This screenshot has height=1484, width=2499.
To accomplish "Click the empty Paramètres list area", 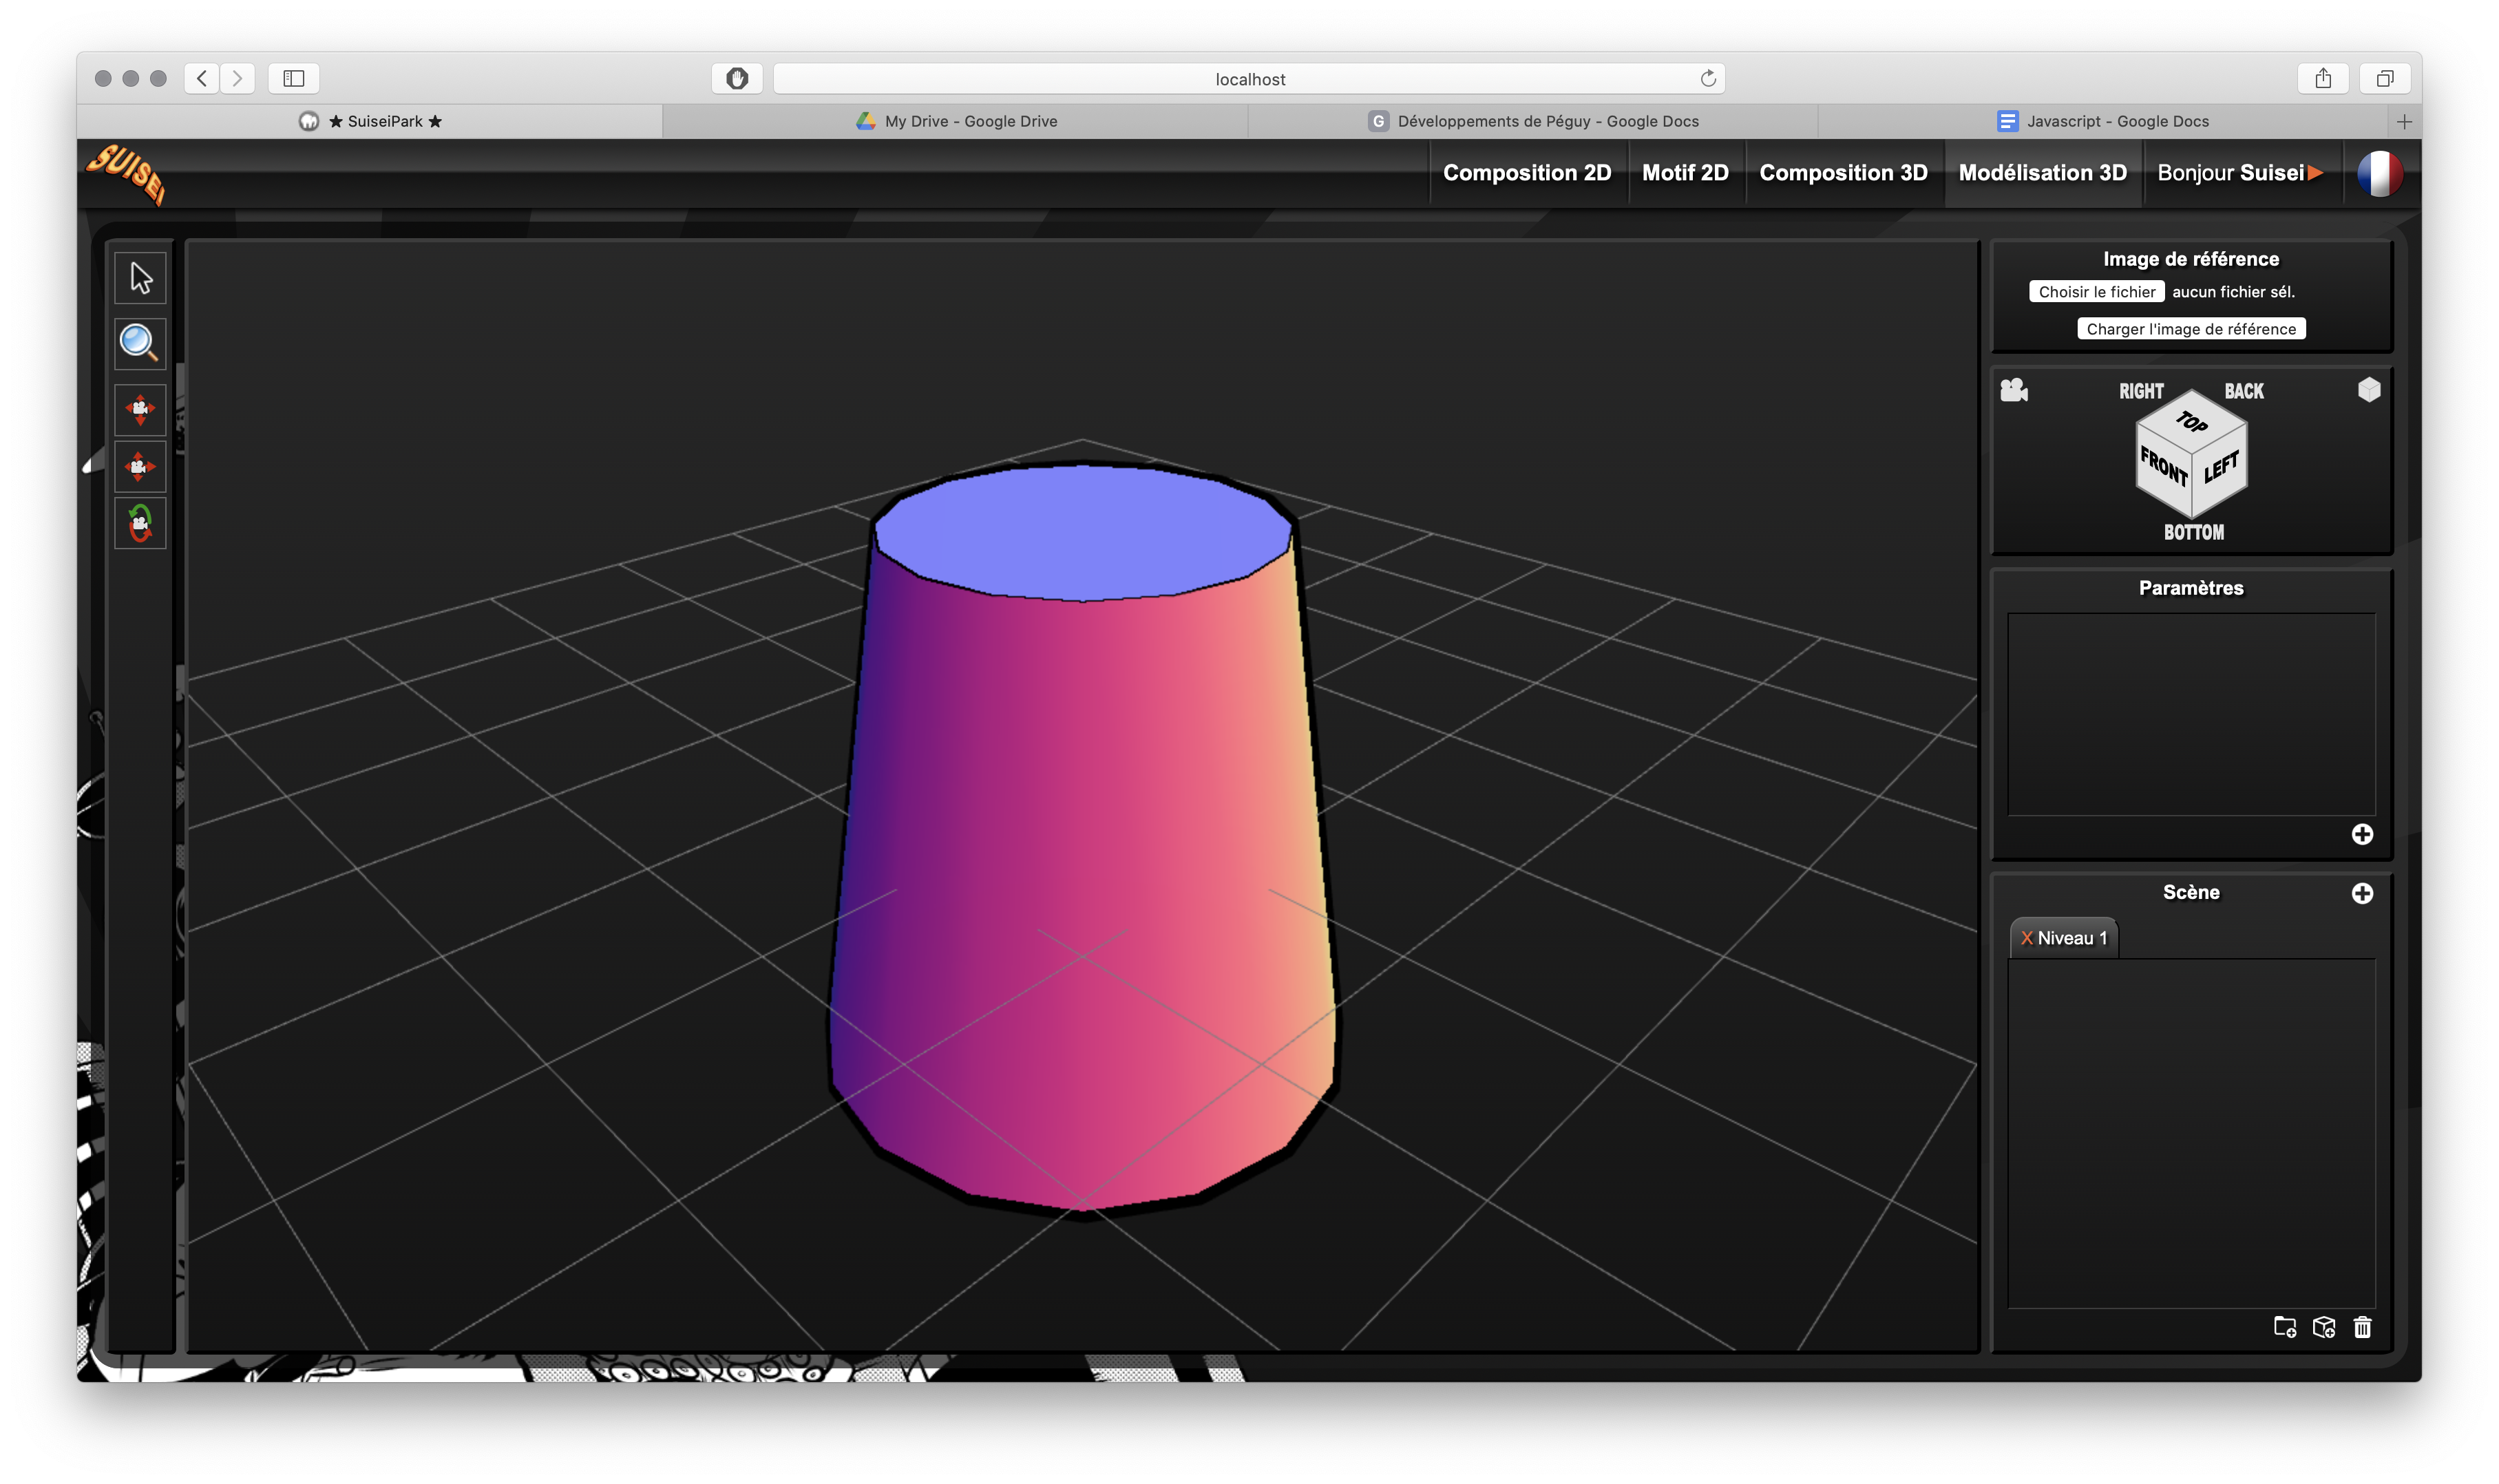I will pos(2190,714).
